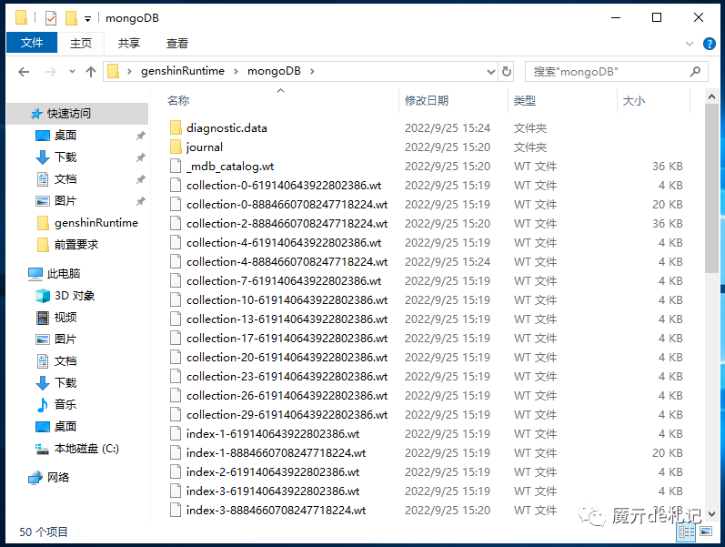Open Quick access star in sidebar
Viewport: 725px width, 547px height.
click(35, 114)
